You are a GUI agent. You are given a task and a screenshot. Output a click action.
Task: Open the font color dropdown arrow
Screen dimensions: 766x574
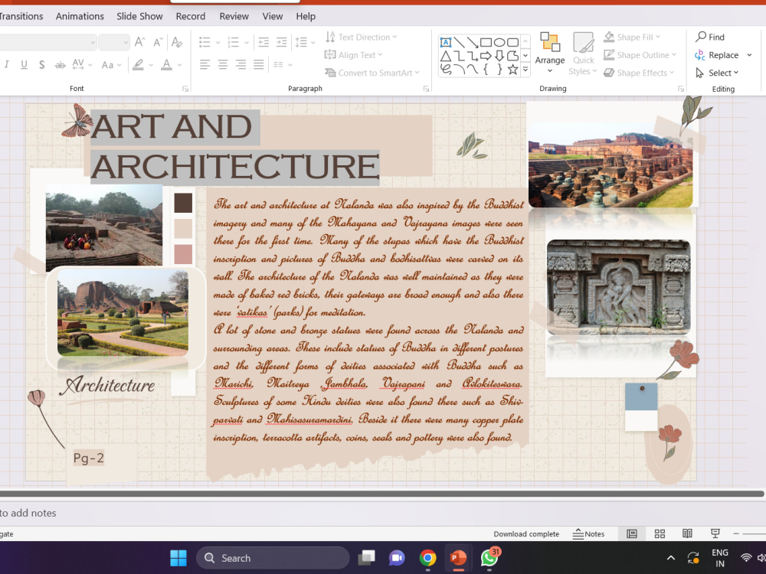[x=180, y=64]
